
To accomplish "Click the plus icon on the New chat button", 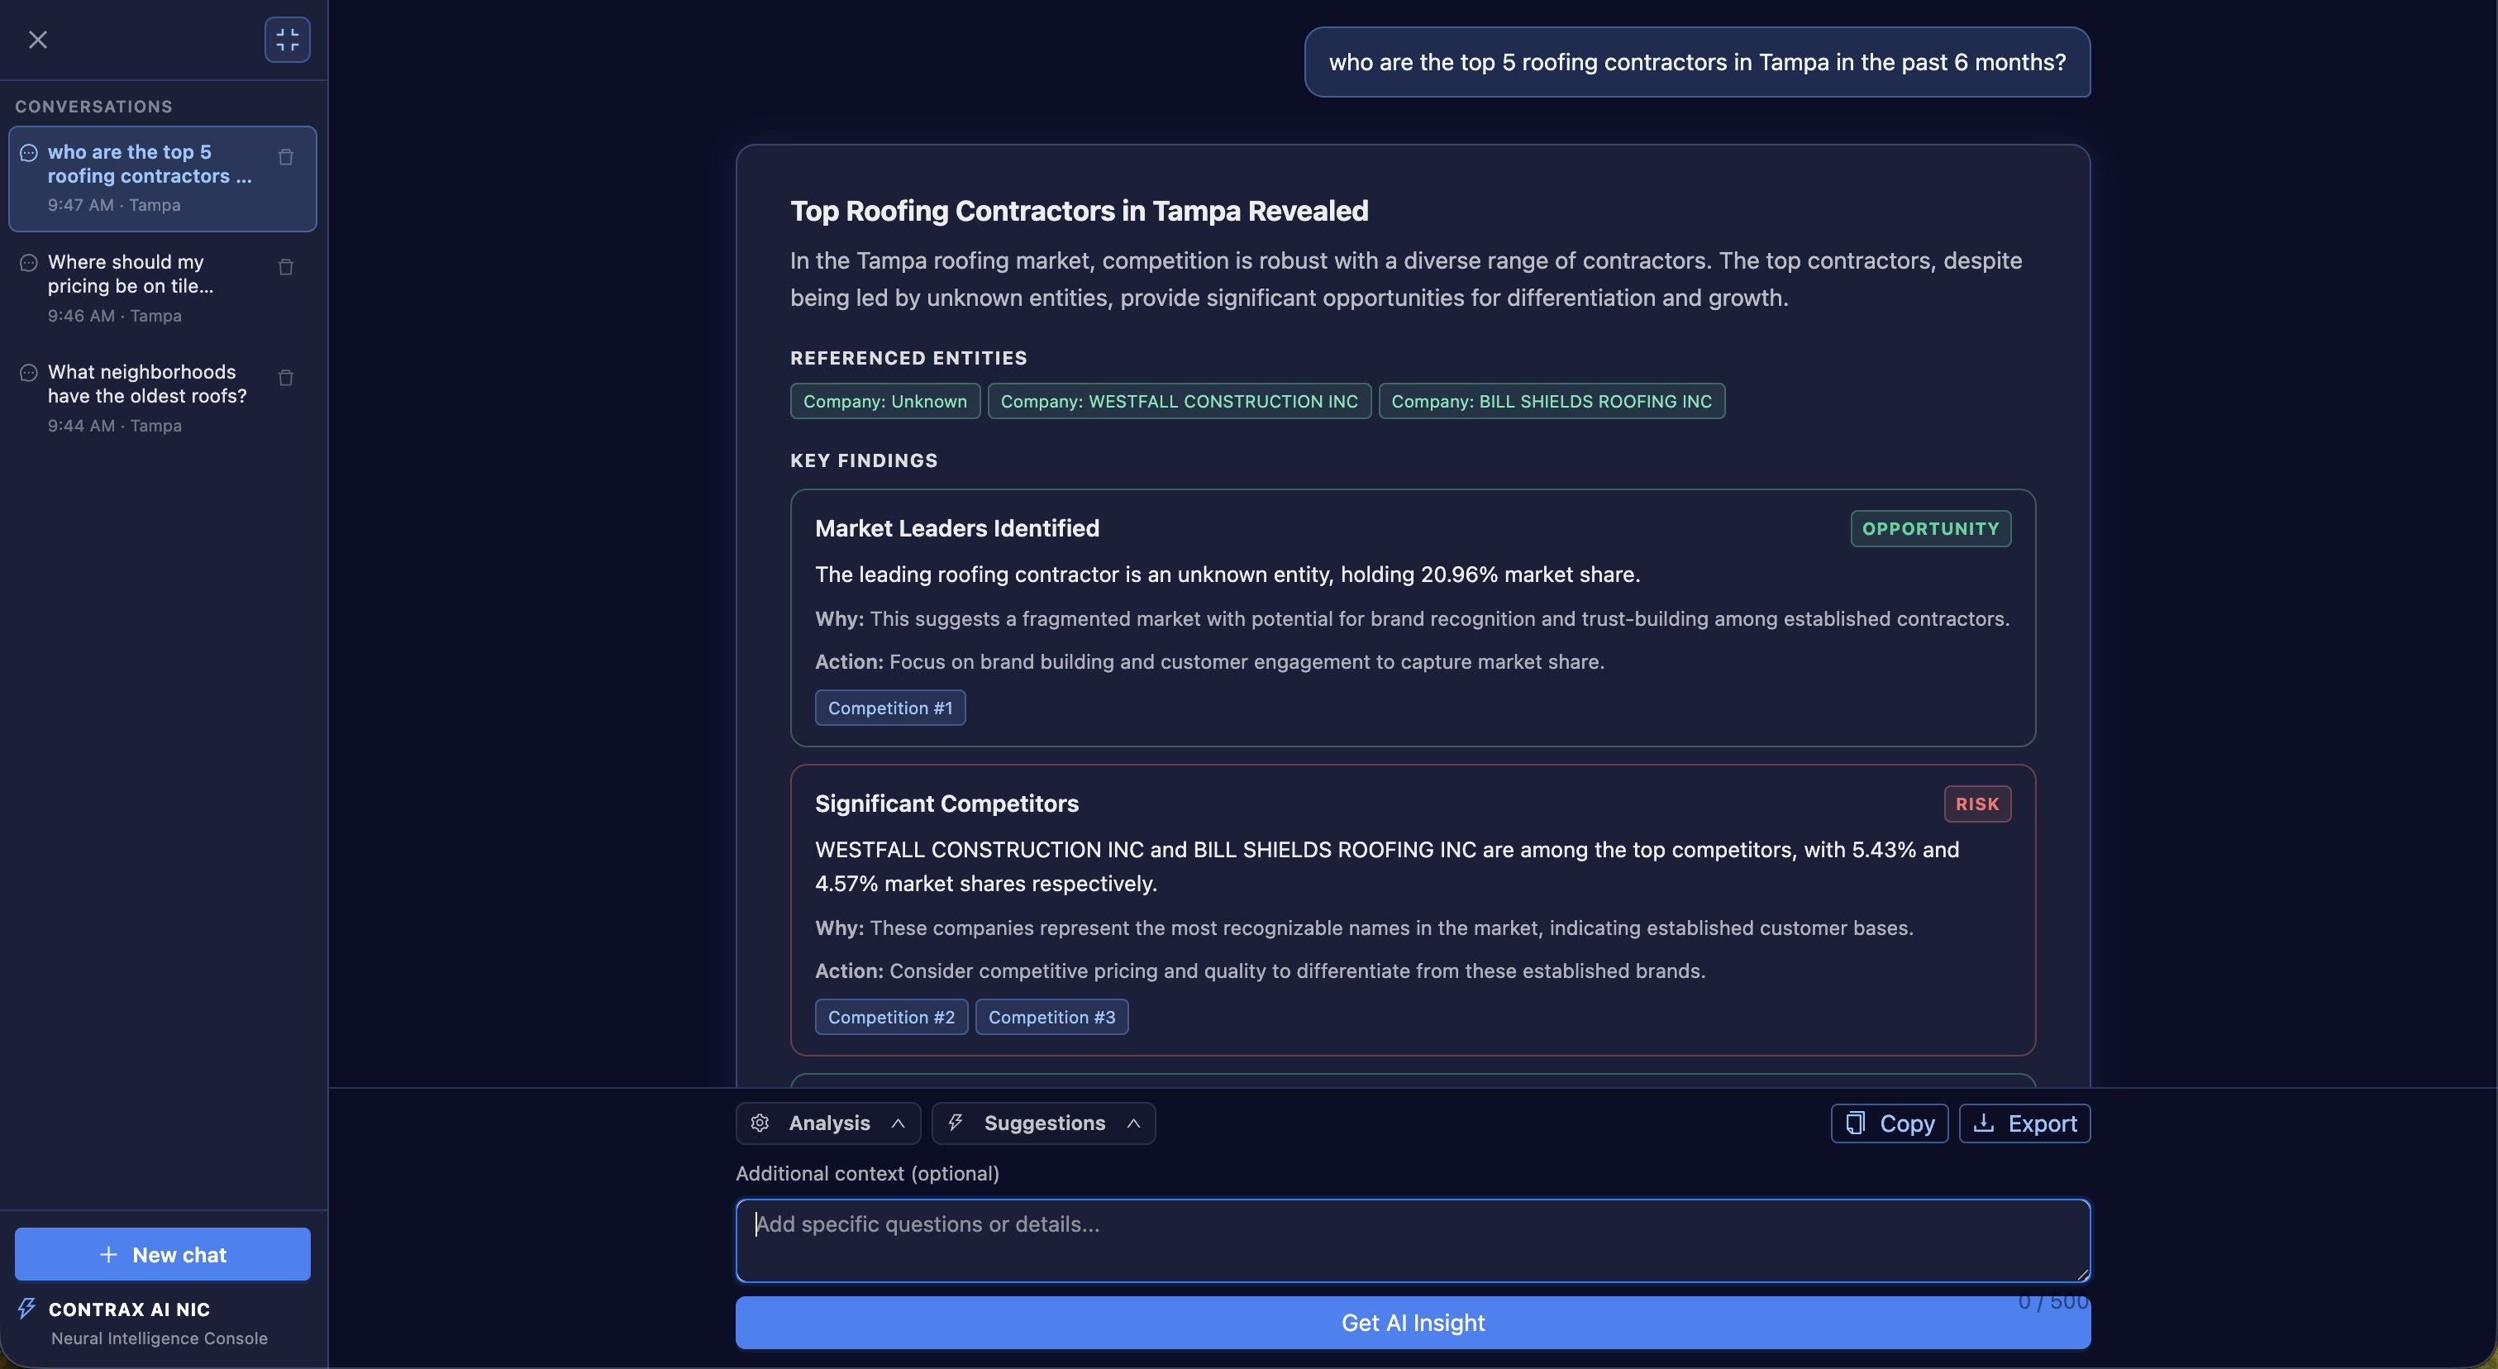I will (108, 1255).
